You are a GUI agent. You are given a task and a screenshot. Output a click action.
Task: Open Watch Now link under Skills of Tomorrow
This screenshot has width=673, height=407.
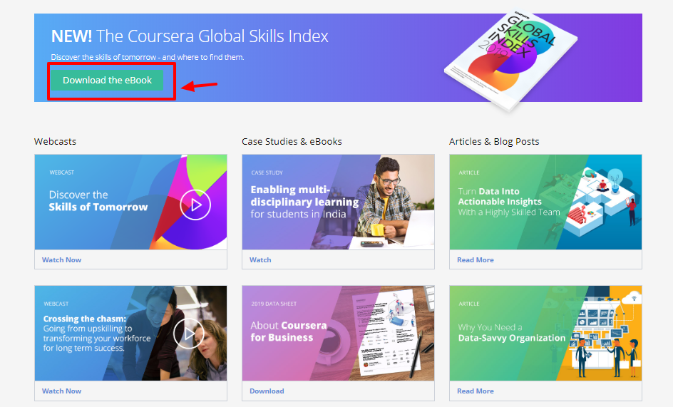61,260
